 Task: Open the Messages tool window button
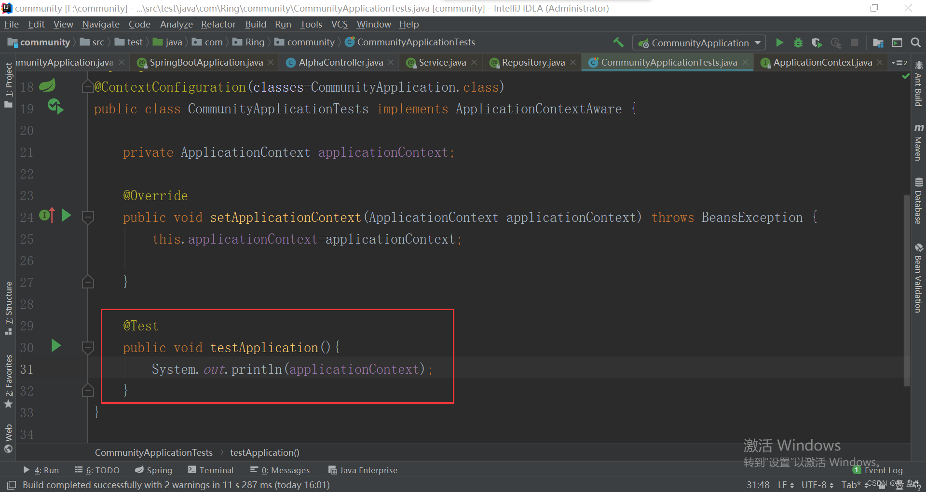click(280, 470)
